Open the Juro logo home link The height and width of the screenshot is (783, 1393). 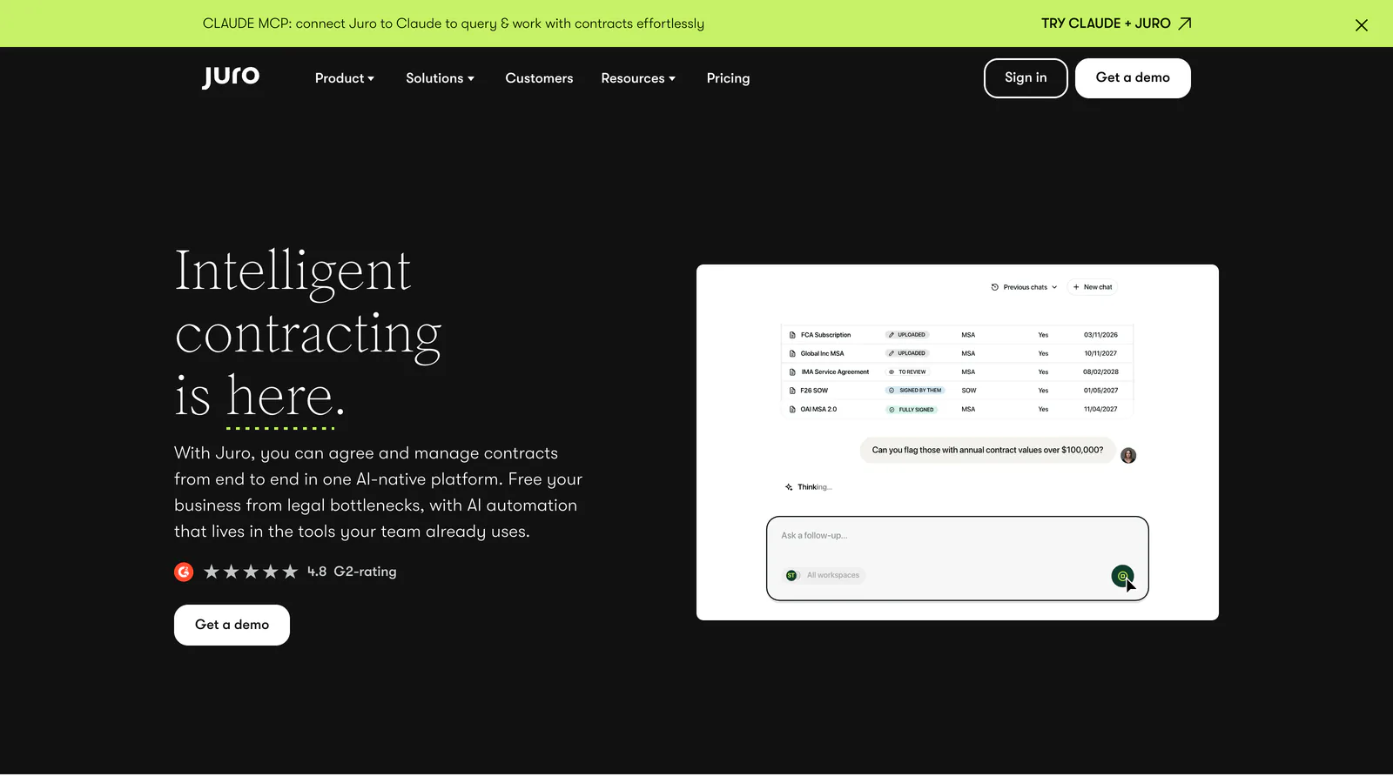click(x=231, y=77)
